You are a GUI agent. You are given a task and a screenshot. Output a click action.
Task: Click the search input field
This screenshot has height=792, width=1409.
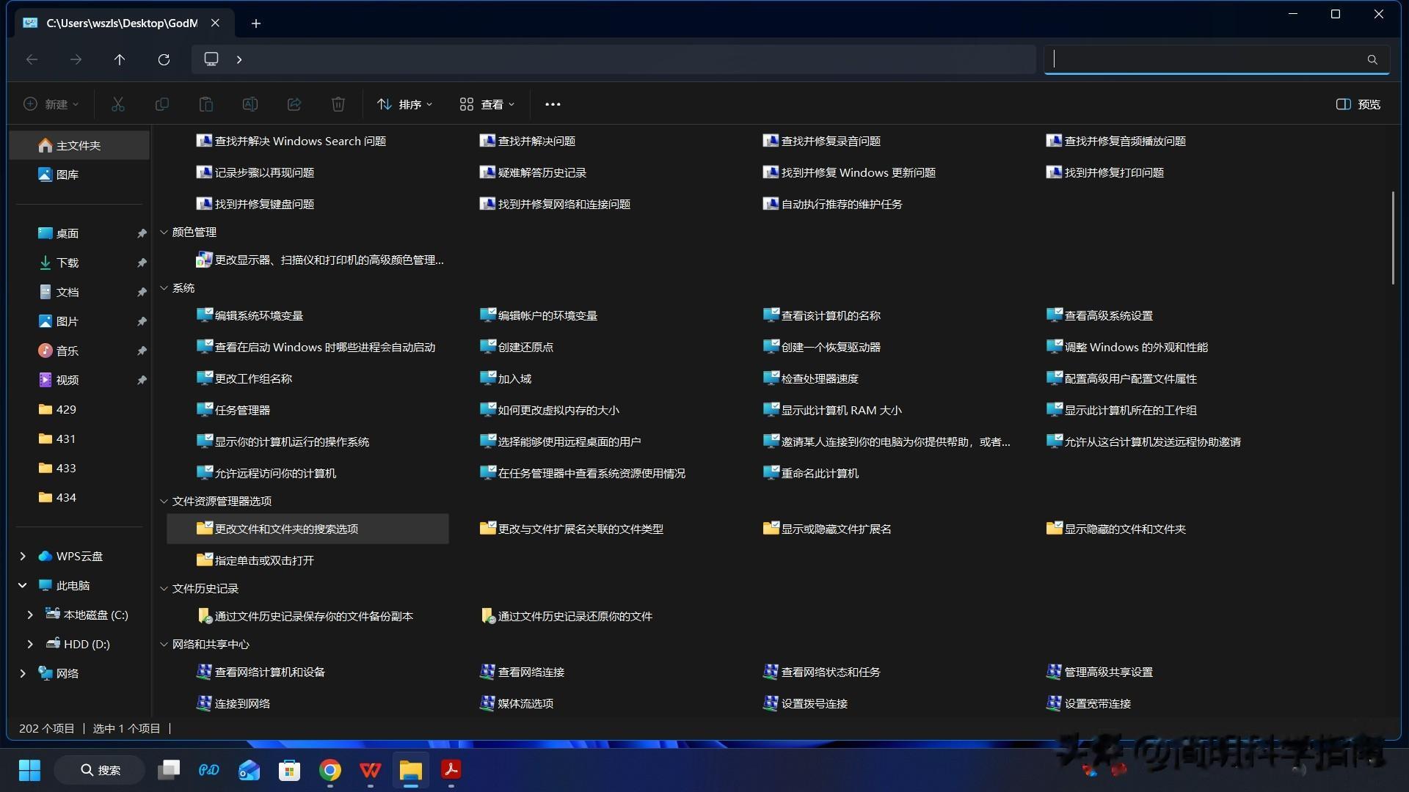(x=1207, y=59)
